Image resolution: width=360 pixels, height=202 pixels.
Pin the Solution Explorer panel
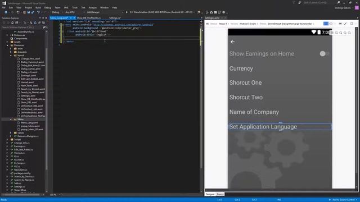point(43,18)
